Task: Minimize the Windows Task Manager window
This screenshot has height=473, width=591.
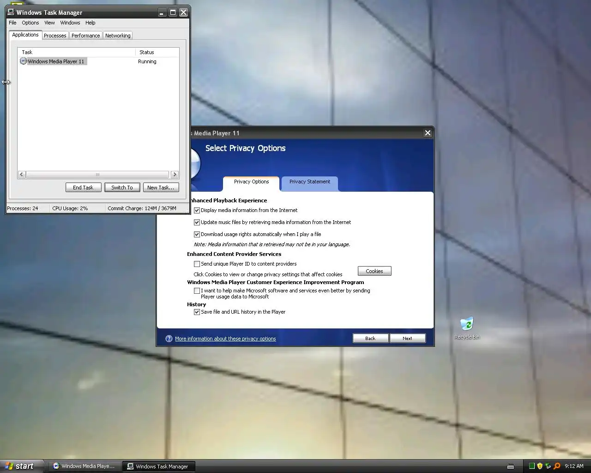Action: 162,12
